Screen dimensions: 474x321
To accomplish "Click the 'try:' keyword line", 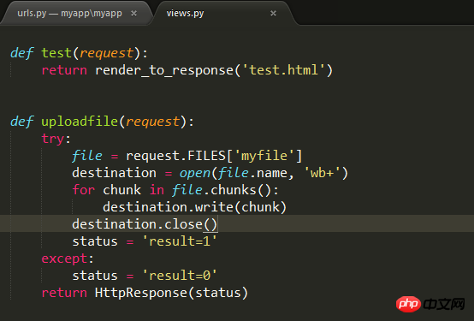I will (56, 139).
